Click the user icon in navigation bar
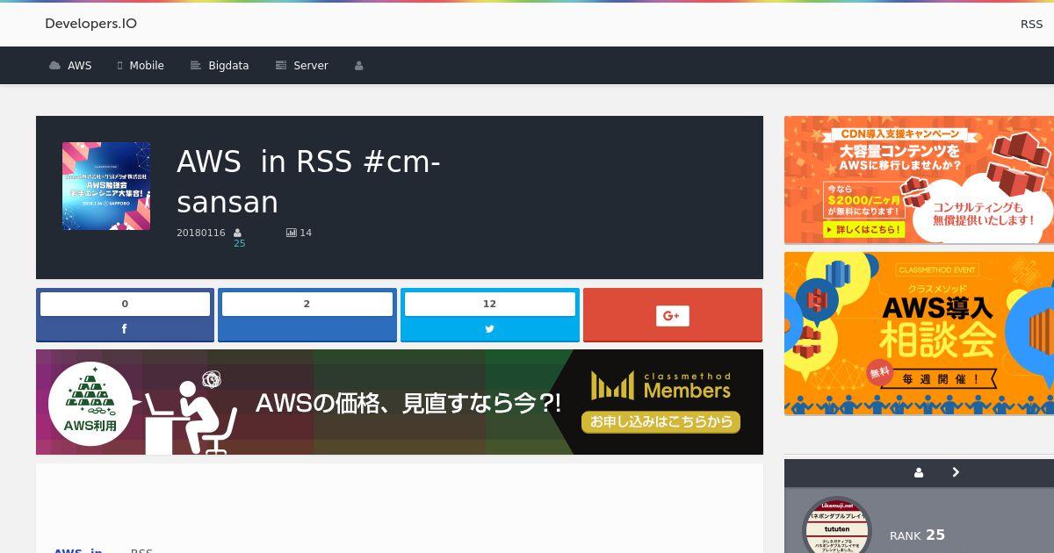 (x=358, y=66)
